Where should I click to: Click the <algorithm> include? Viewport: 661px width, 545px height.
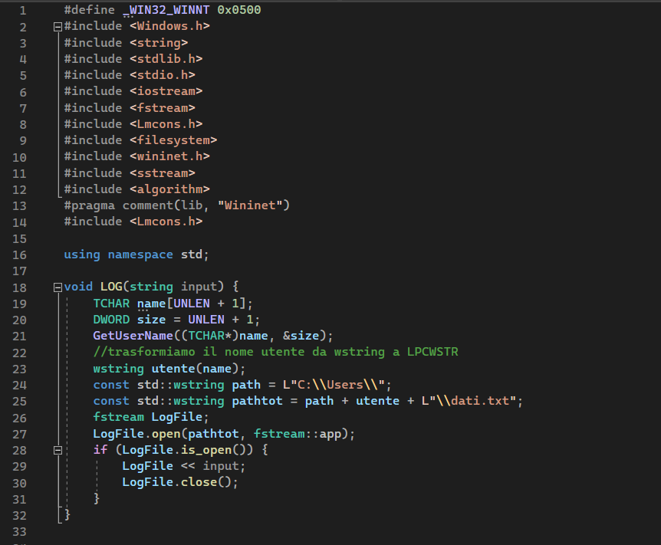coord(169,189)
